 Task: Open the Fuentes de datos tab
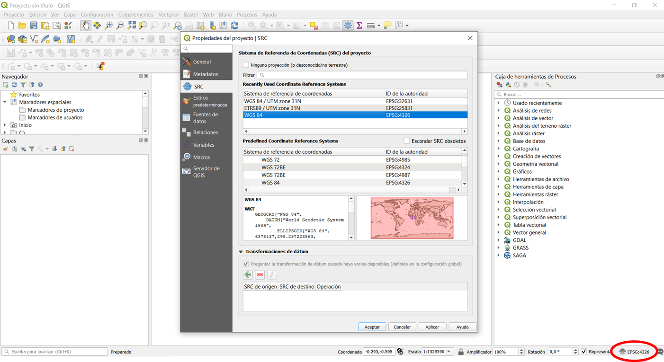(206, 118)
